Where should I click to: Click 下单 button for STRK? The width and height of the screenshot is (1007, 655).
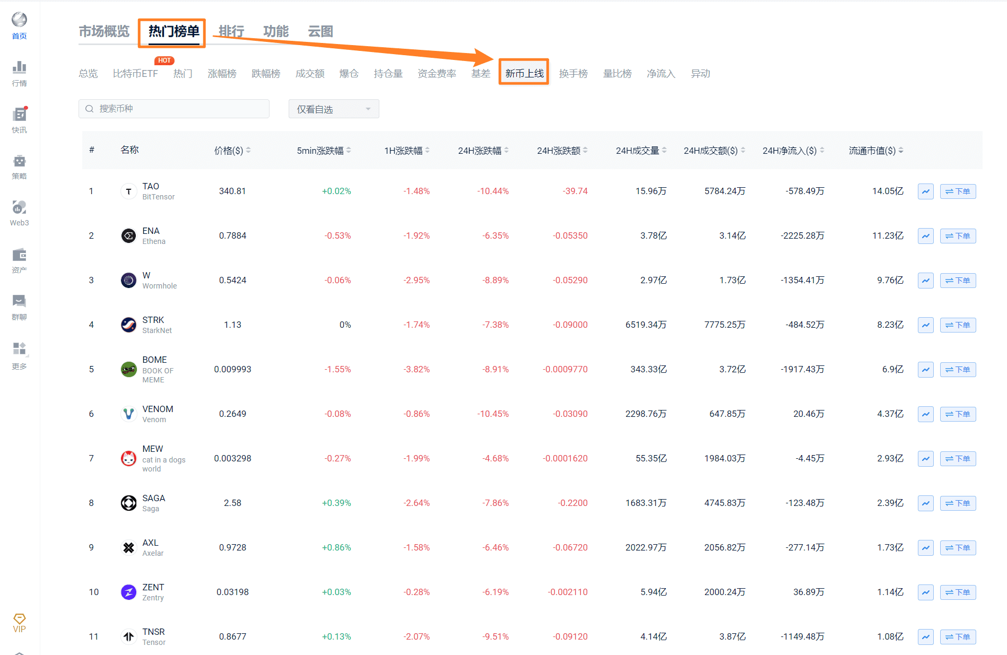(958, 325)
